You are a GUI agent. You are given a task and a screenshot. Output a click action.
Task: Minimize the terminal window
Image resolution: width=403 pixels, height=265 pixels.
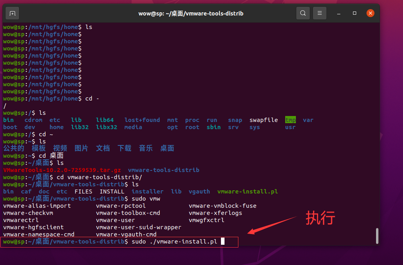click(339, 14)
